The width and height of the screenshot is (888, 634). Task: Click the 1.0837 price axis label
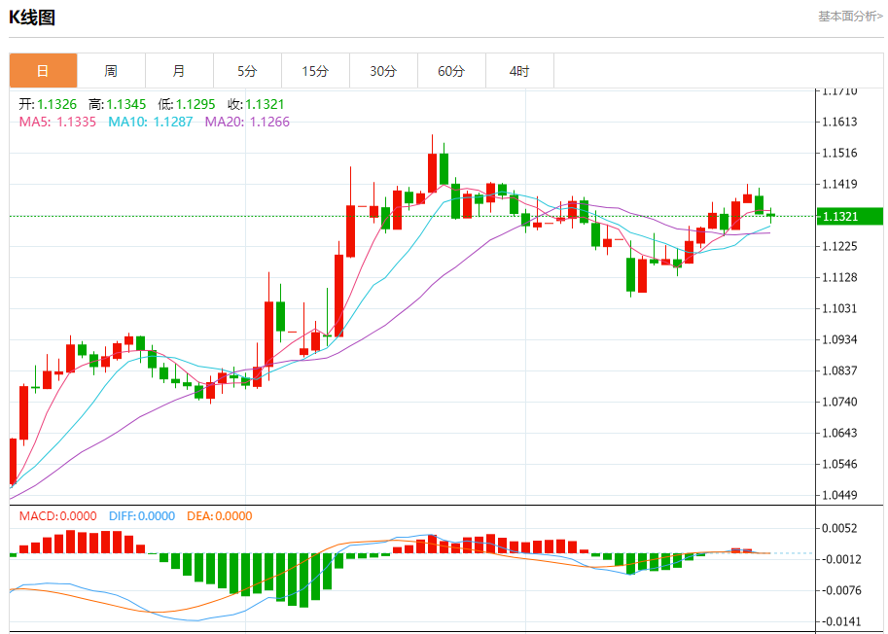pyautogui.click(x=840, y=370)
